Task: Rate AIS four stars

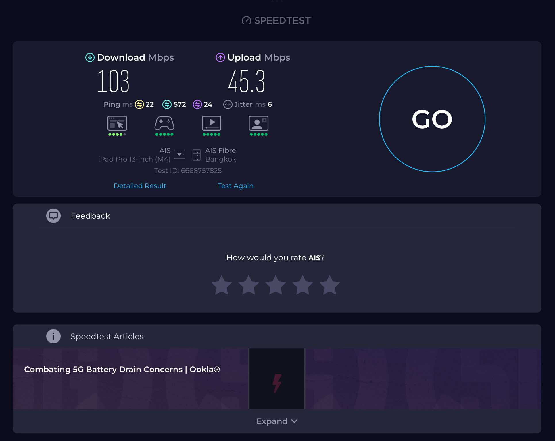Action: click(303, 285)
